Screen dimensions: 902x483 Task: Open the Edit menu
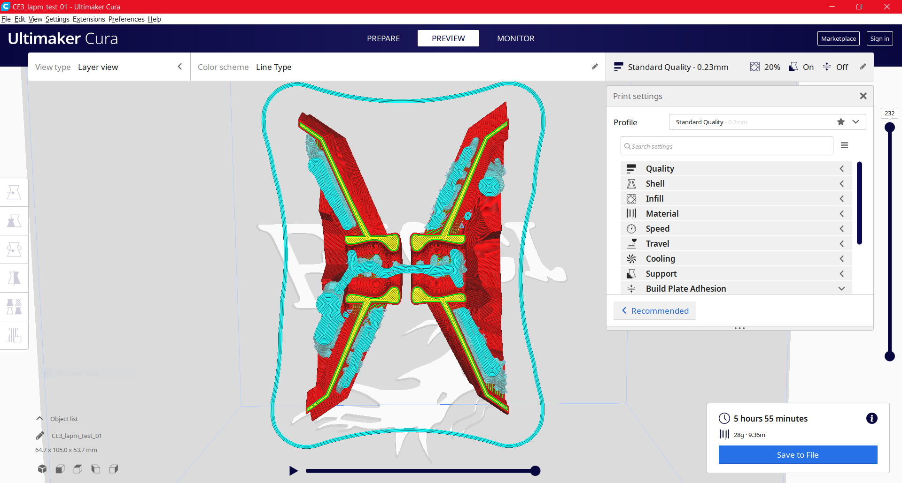[20, 19]
